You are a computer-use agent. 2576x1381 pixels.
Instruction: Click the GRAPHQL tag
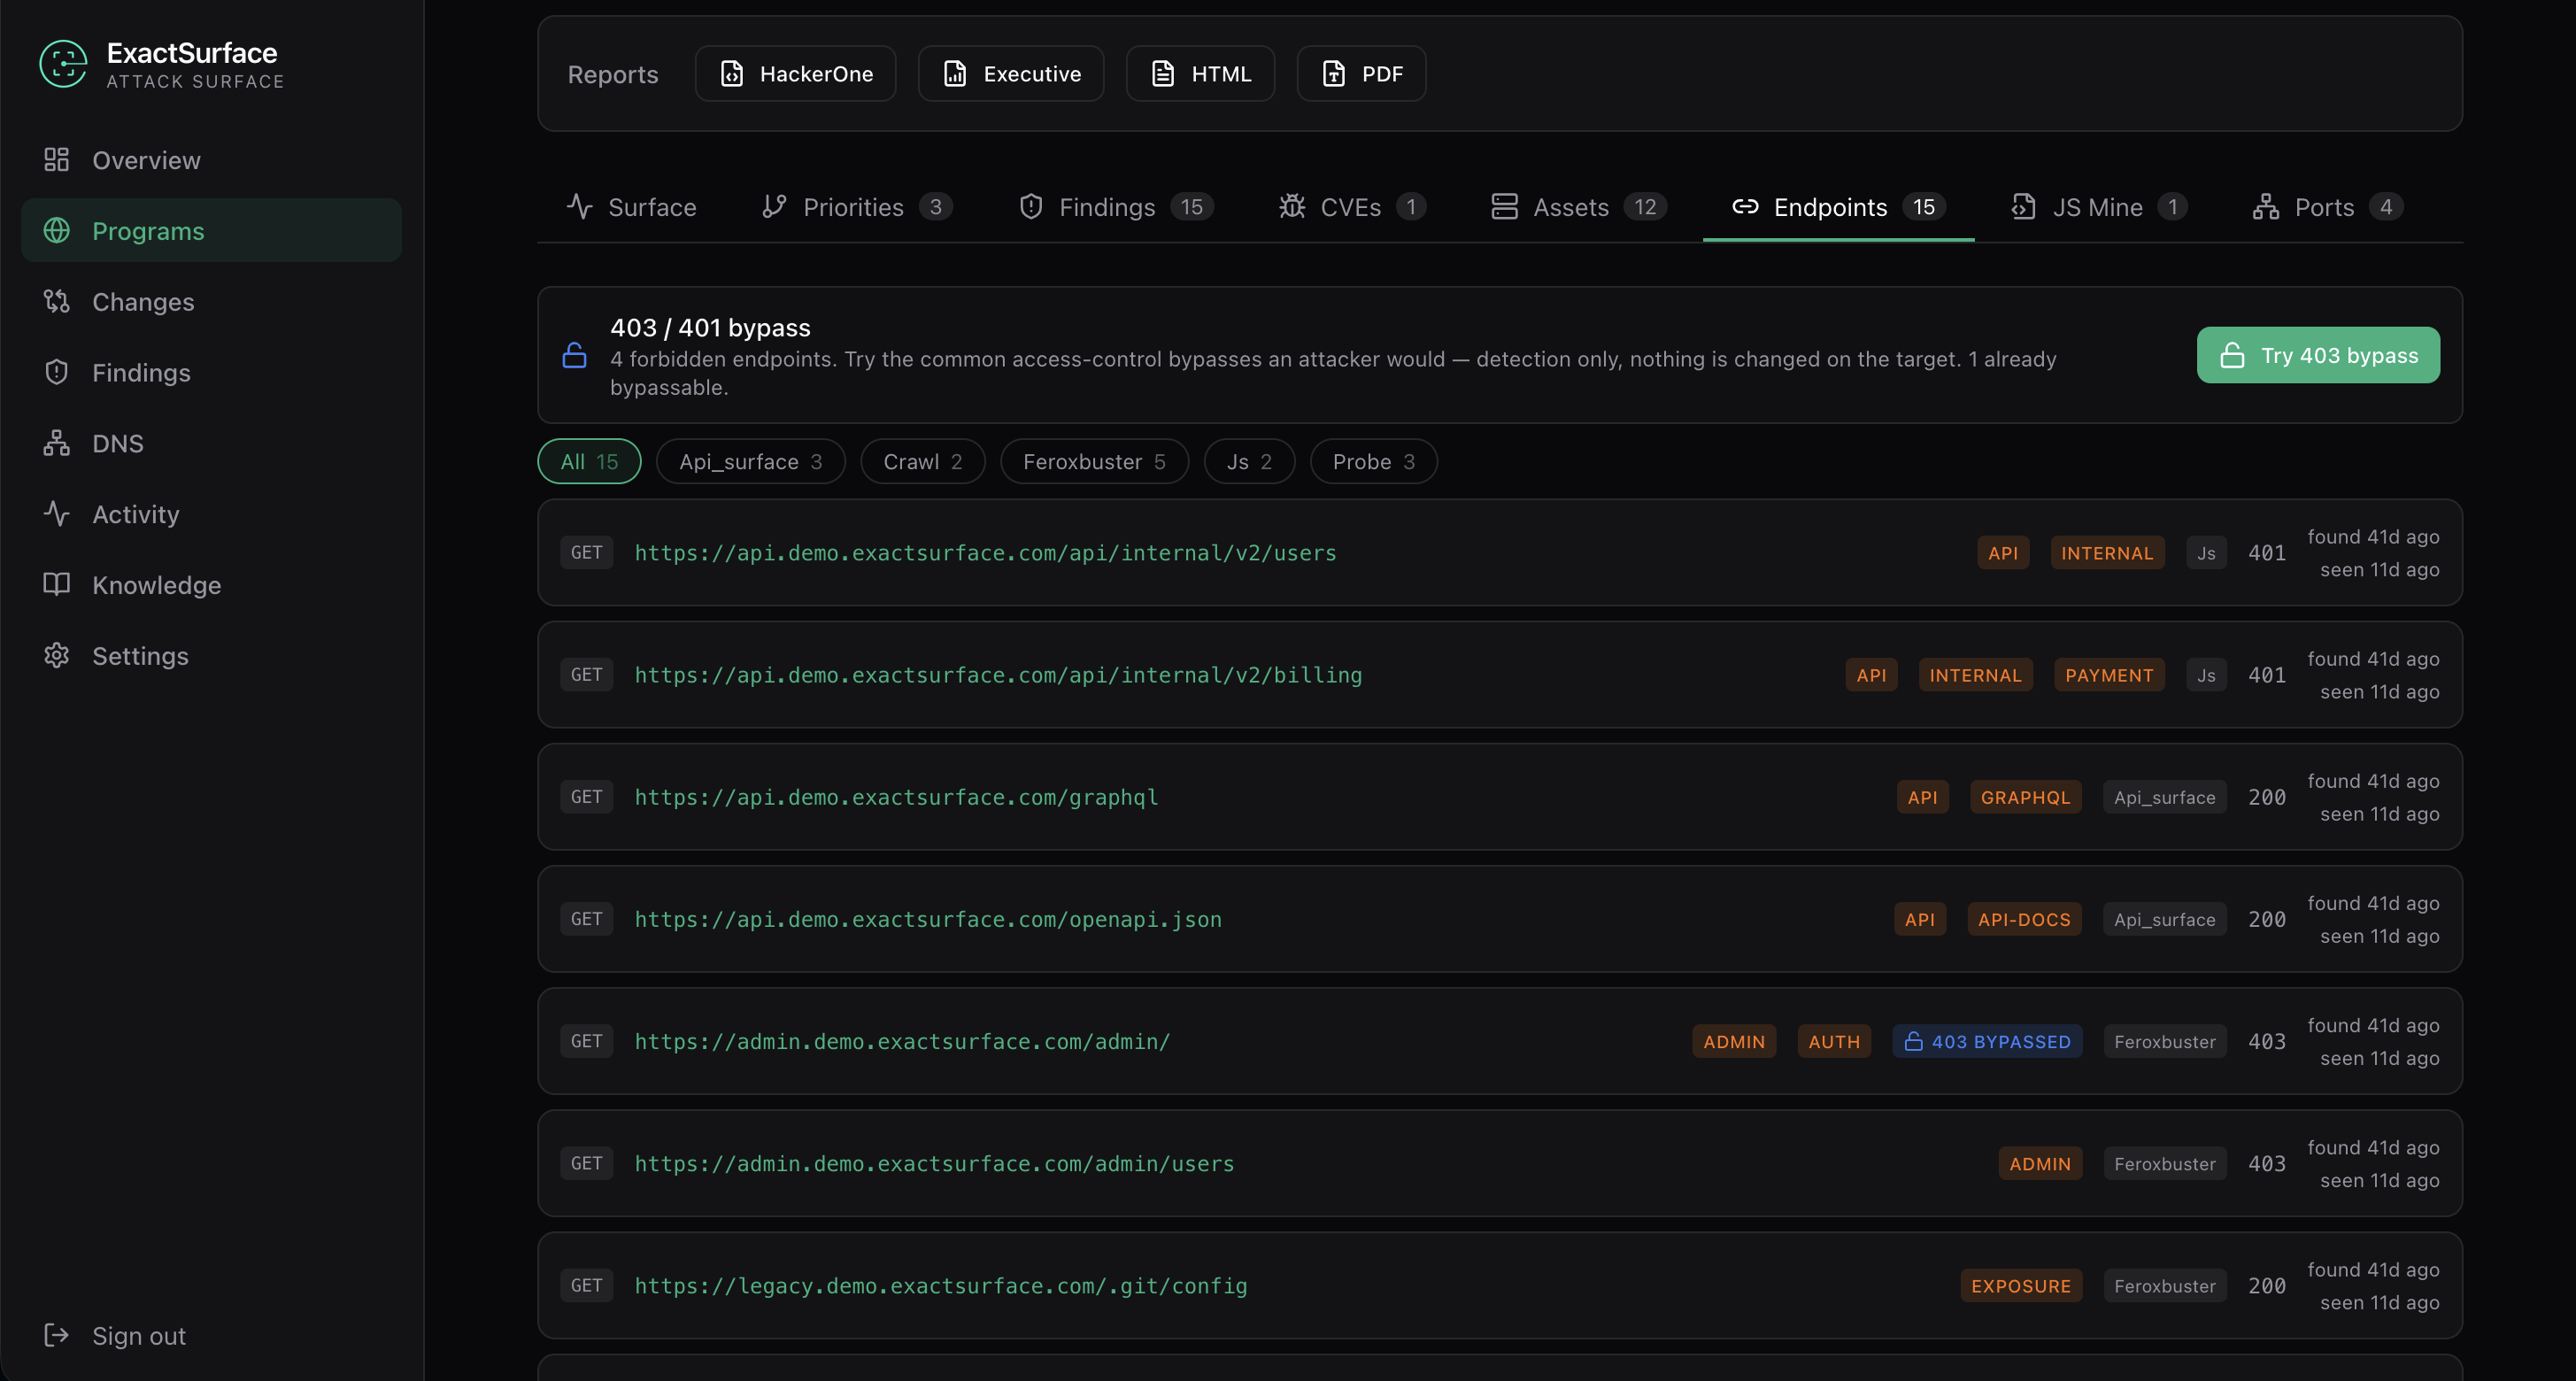point(2025,797)
